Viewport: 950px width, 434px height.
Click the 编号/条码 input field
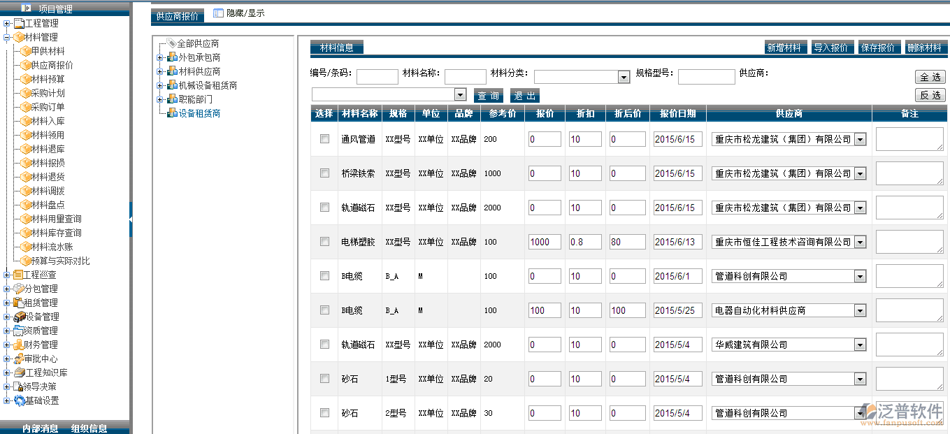point(377,77)
